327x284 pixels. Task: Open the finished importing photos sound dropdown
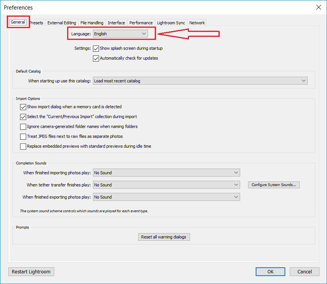click(167, 173)
